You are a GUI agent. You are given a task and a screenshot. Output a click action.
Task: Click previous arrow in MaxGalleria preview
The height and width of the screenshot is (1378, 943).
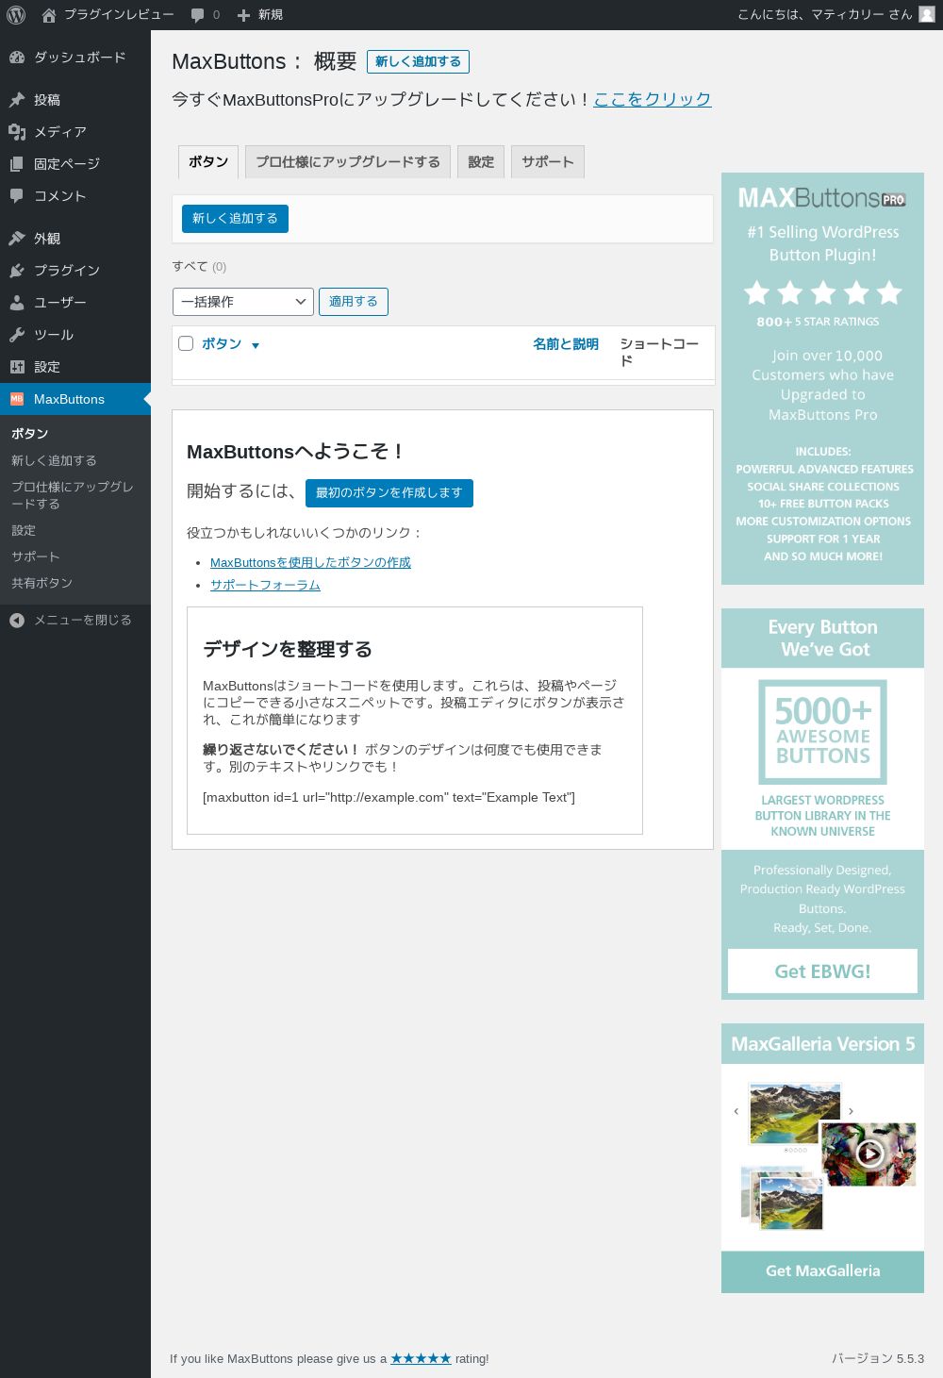pyautogui.click(x=736, y=1112)
